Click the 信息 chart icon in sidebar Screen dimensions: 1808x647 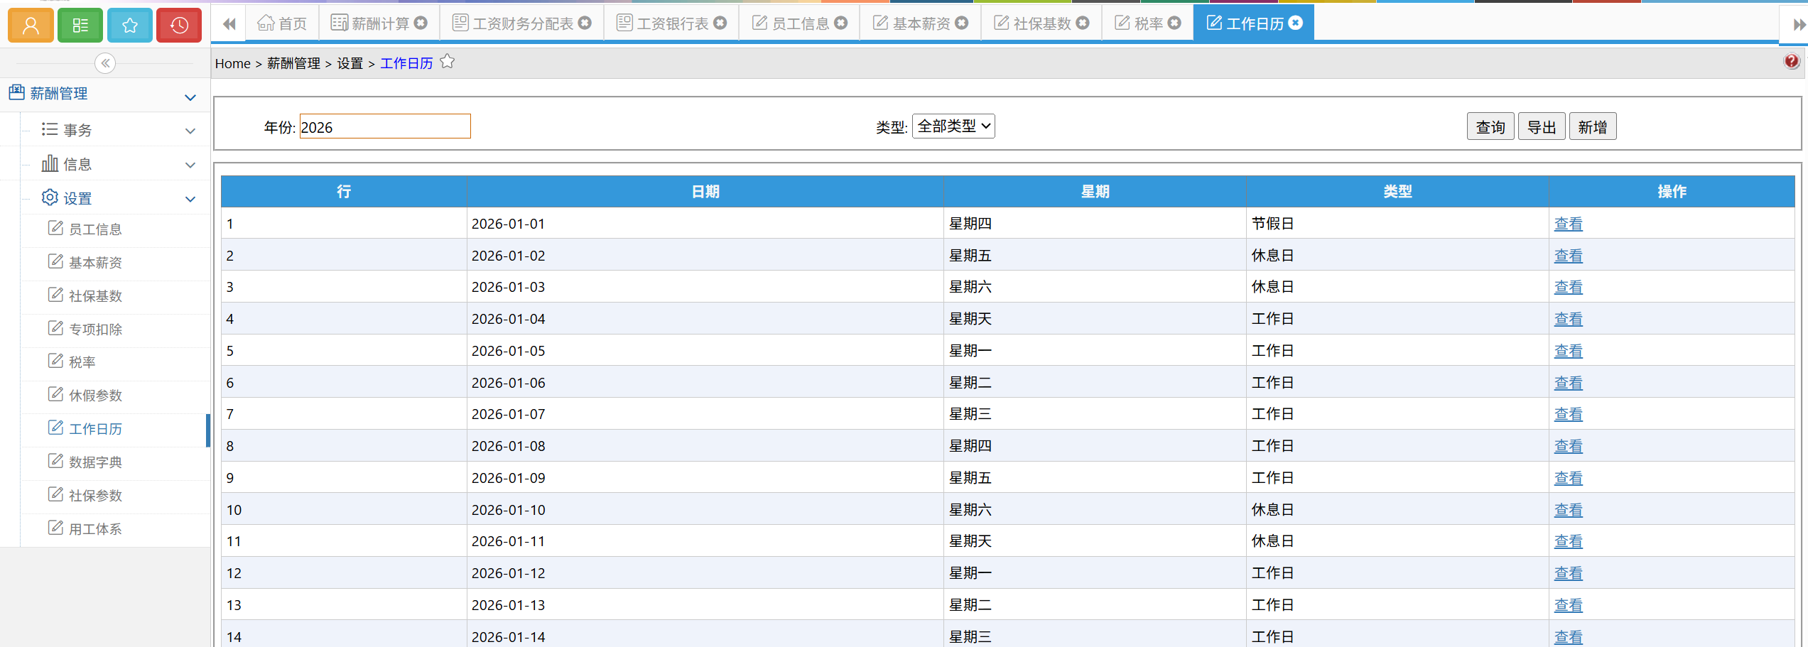point(50,163)
